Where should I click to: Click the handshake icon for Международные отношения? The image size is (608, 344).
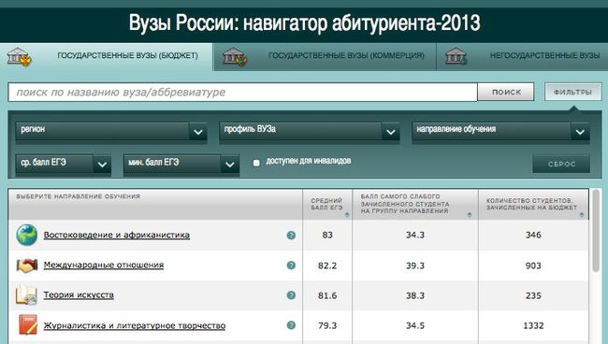(27, 265)
